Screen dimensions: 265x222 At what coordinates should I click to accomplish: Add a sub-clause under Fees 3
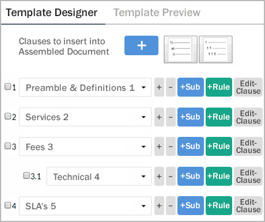(191, 146)
